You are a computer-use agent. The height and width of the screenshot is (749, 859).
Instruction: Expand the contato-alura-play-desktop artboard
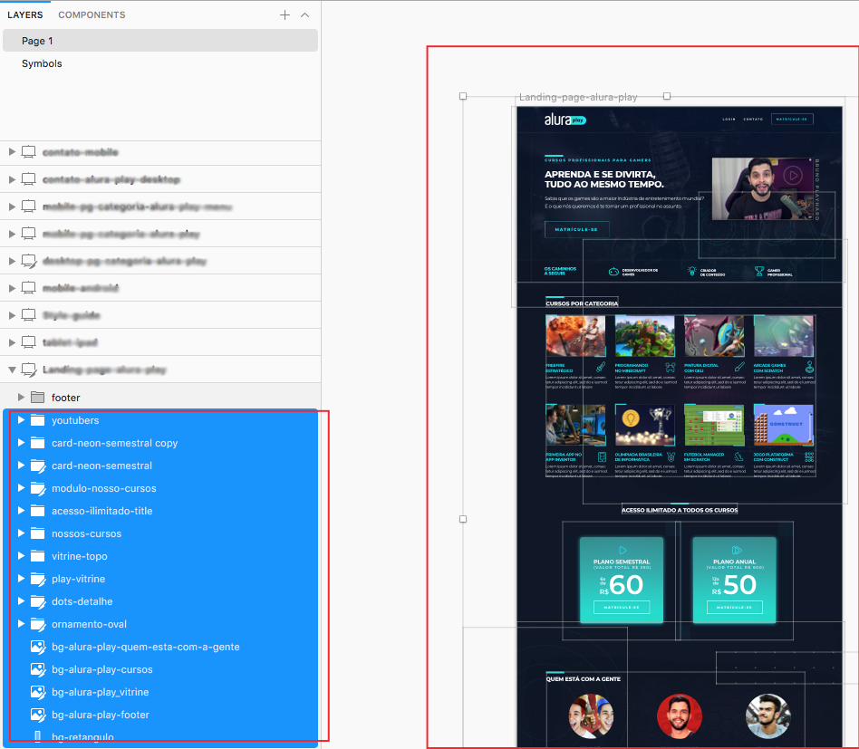12,179
